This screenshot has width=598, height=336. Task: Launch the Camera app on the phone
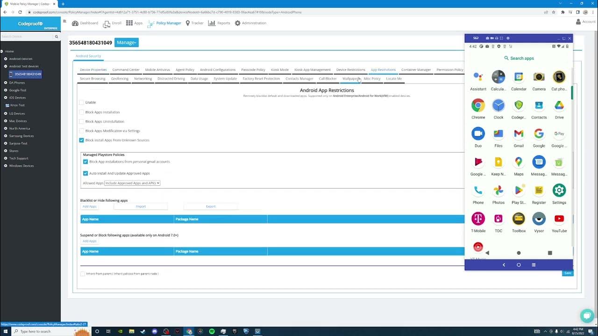point(539,77)
